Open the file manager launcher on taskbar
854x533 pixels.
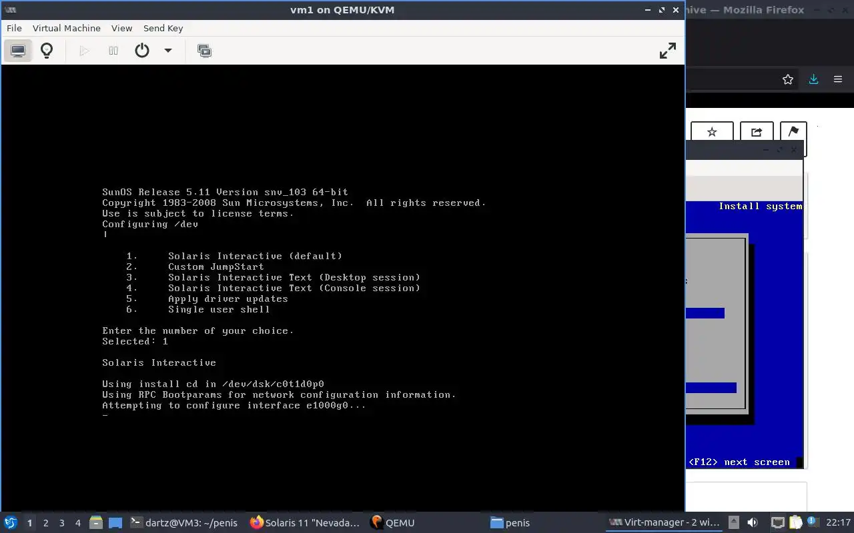[x=96, y=523]
